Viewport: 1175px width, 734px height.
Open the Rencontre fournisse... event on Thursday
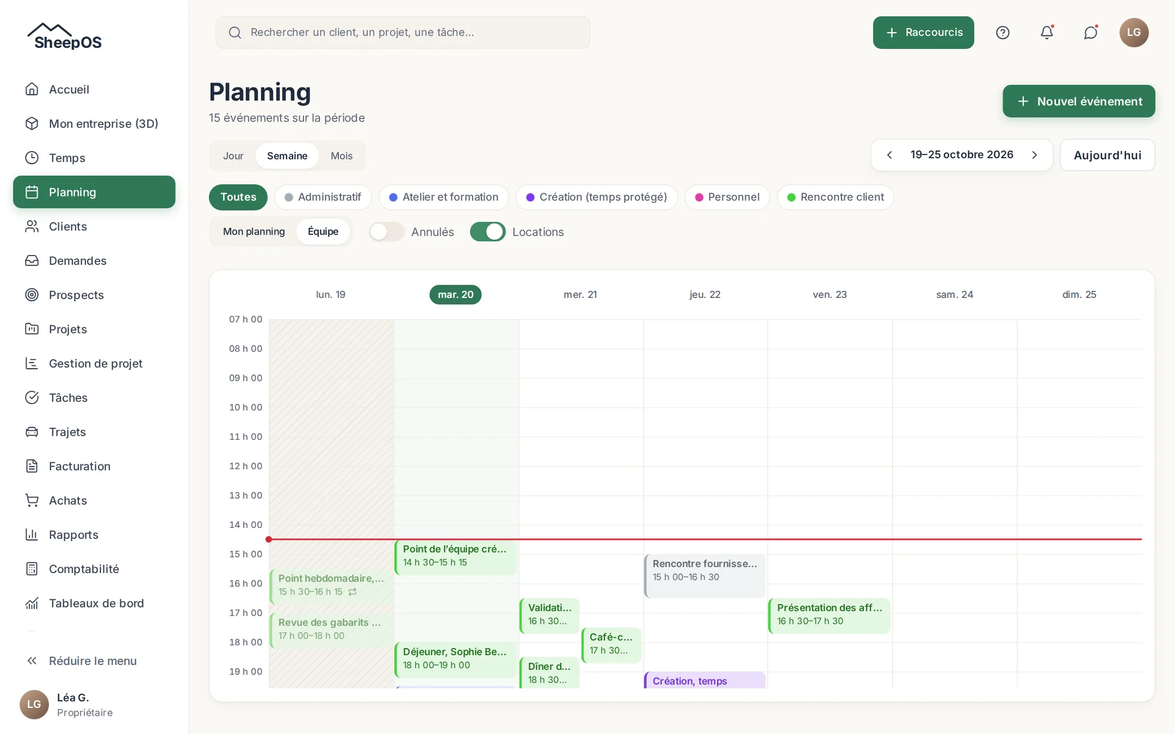704,576
